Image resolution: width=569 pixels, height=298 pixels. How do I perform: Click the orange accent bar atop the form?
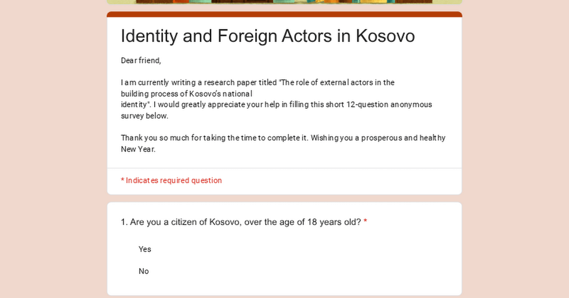click(284, 14)
